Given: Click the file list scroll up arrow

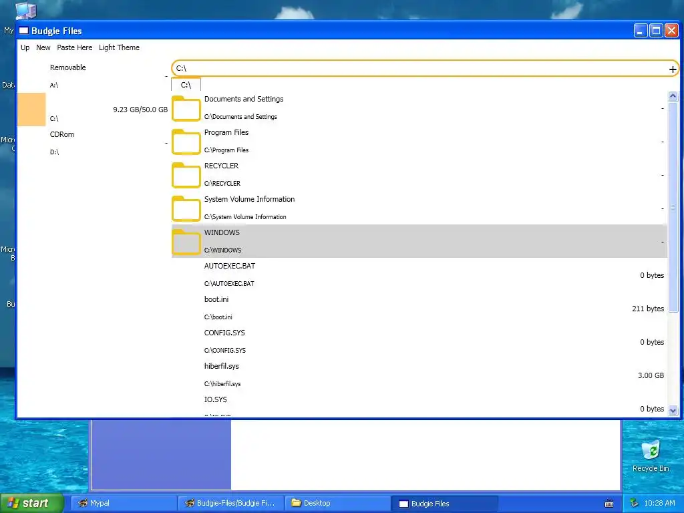Looking at the screenshot, I should (673, 96).
